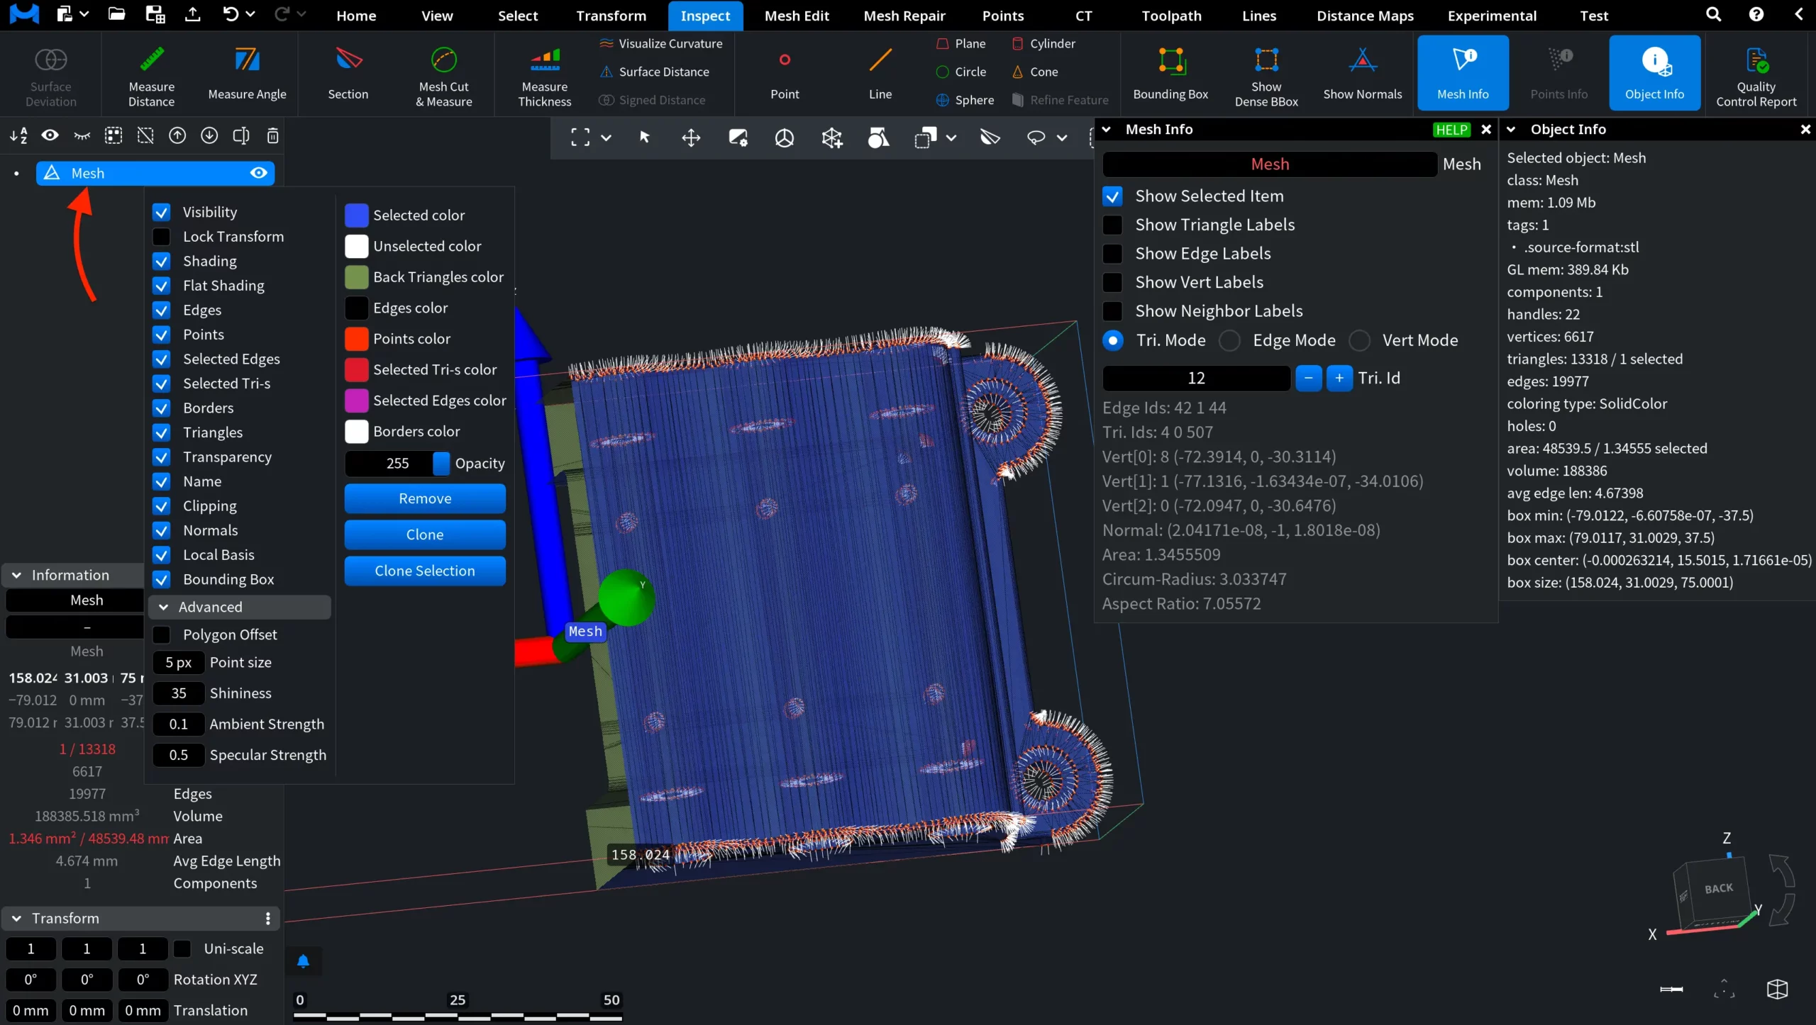Check Show Triangle Labels
The height and width of the screenshot is (1025, 1816).
click(1112, 225)
